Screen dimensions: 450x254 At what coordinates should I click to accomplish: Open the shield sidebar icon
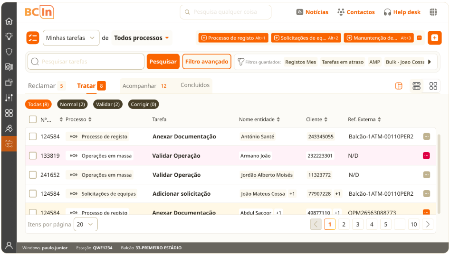[9, 52]
